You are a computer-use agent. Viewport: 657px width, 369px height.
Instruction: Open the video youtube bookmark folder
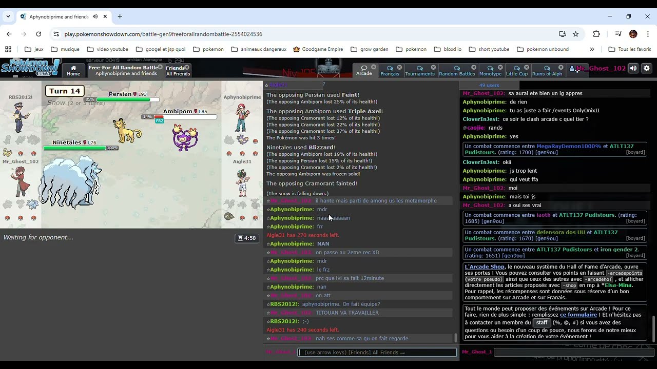click(108, 49)
